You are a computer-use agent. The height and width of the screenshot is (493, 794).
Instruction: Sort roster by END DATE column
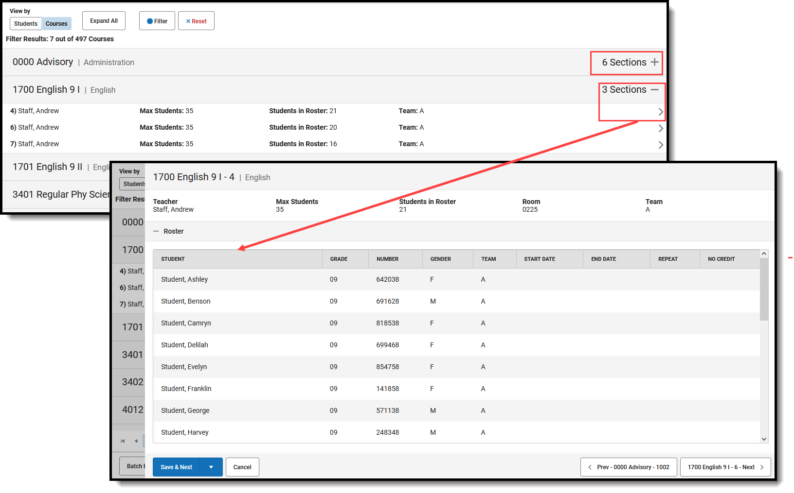pos(616,259)
